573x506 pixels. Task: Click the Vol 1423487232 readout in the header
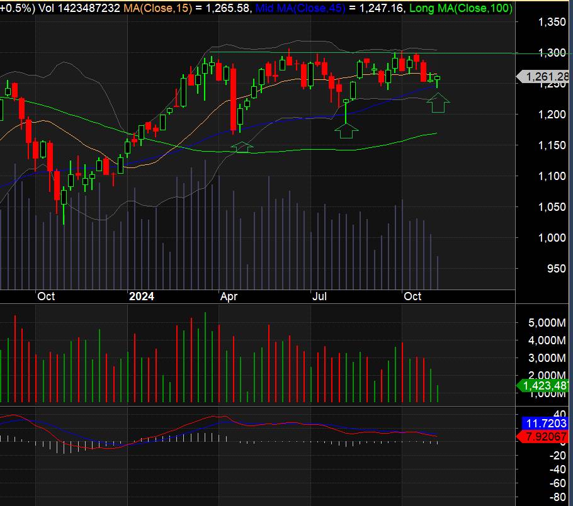[79, 8]
